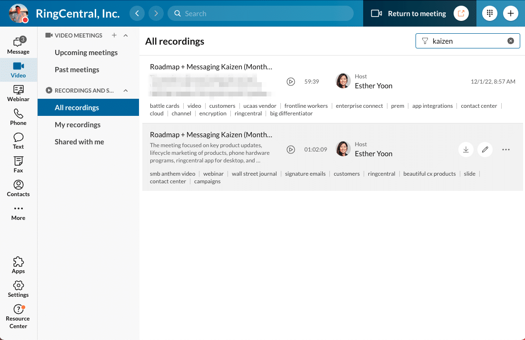This screenshot has width=525, height=340.
Task: Navigate back with the left arrow
Action: pyautogui.click(x=137, y=13)
